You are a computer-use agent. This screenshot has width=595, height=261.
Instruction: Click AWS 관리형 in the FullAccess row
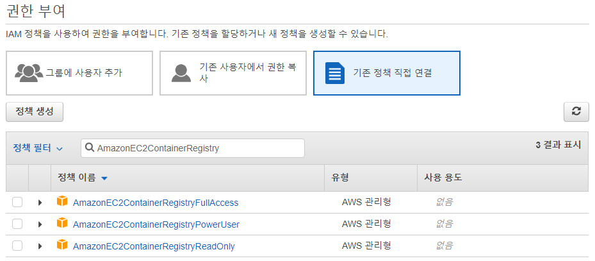click(366, 202)
